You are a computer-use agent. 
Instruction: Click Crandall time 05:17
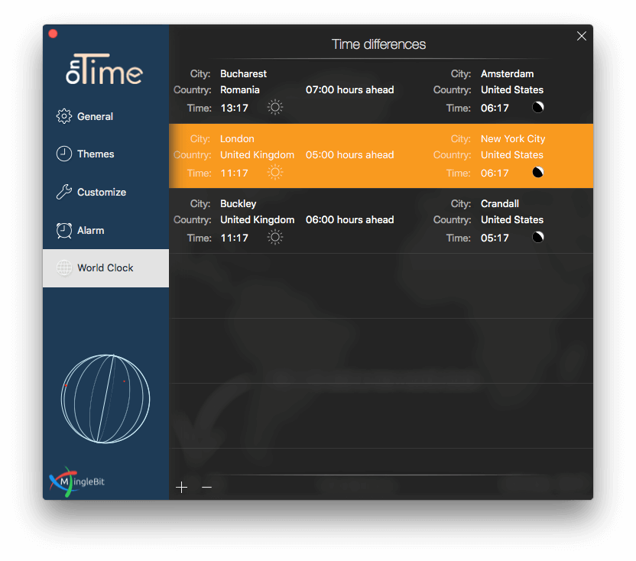click(x=495, y=238)
